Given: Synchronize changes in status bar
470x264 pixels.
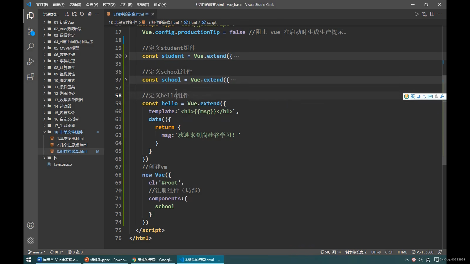Looking at the screenshot, I should (x=56, y=252).
